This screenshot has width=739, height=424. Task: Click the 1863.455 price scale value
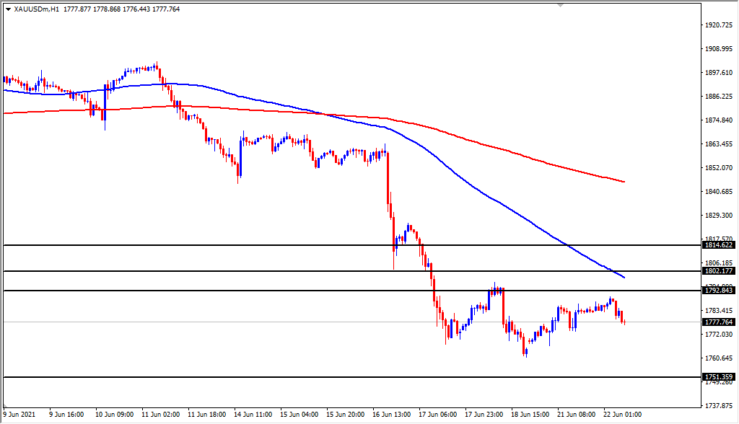[719, 144]
